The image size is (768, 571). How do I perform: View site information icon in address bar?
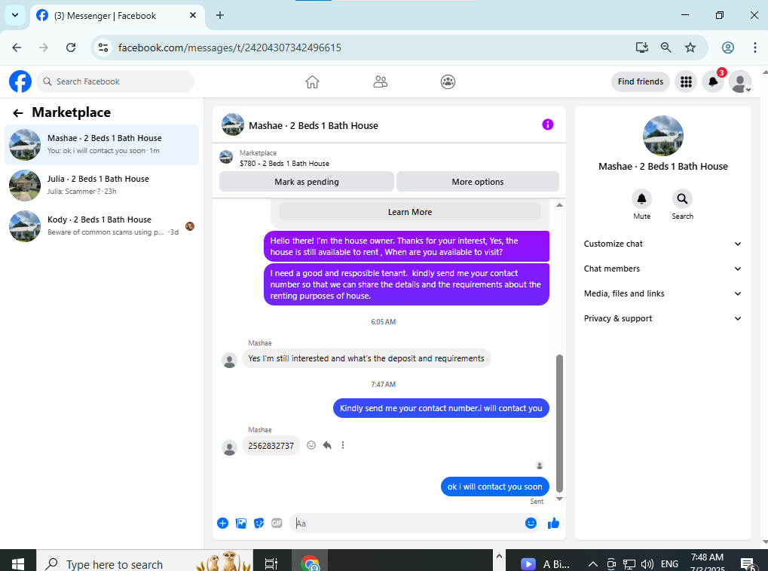(x=103, y=48)
